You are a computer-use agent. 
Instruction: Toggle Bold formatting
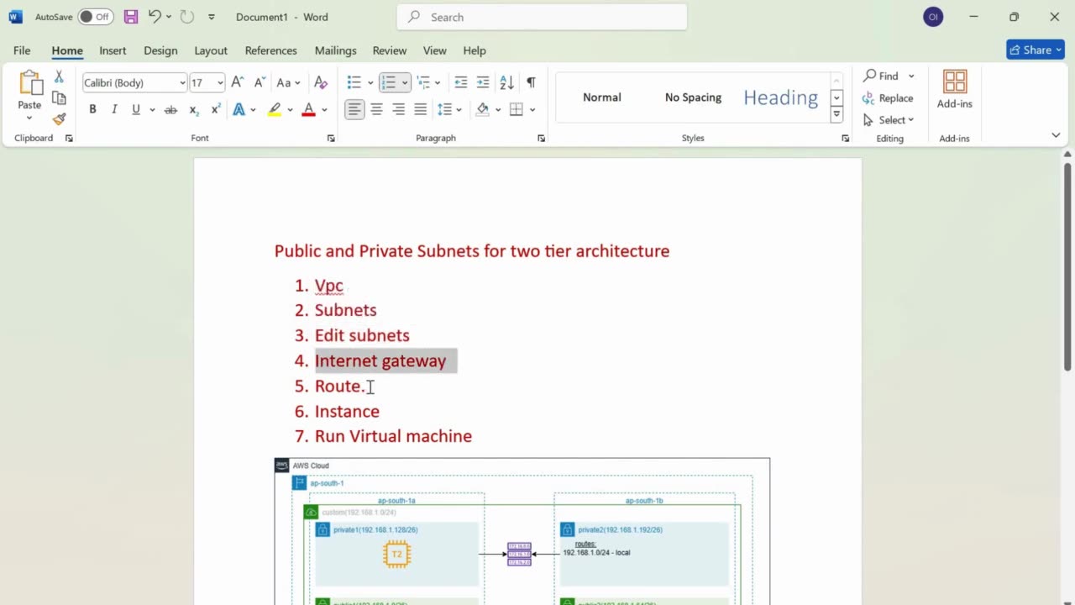pyautogui.click(x=92, y=110)
